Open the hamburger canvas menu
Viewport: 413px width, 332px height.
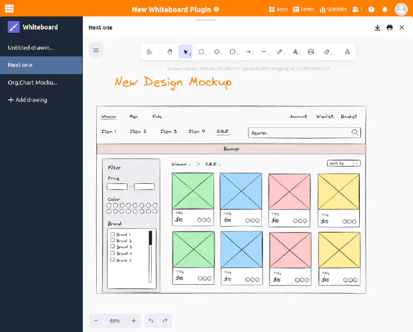[96, 50]
